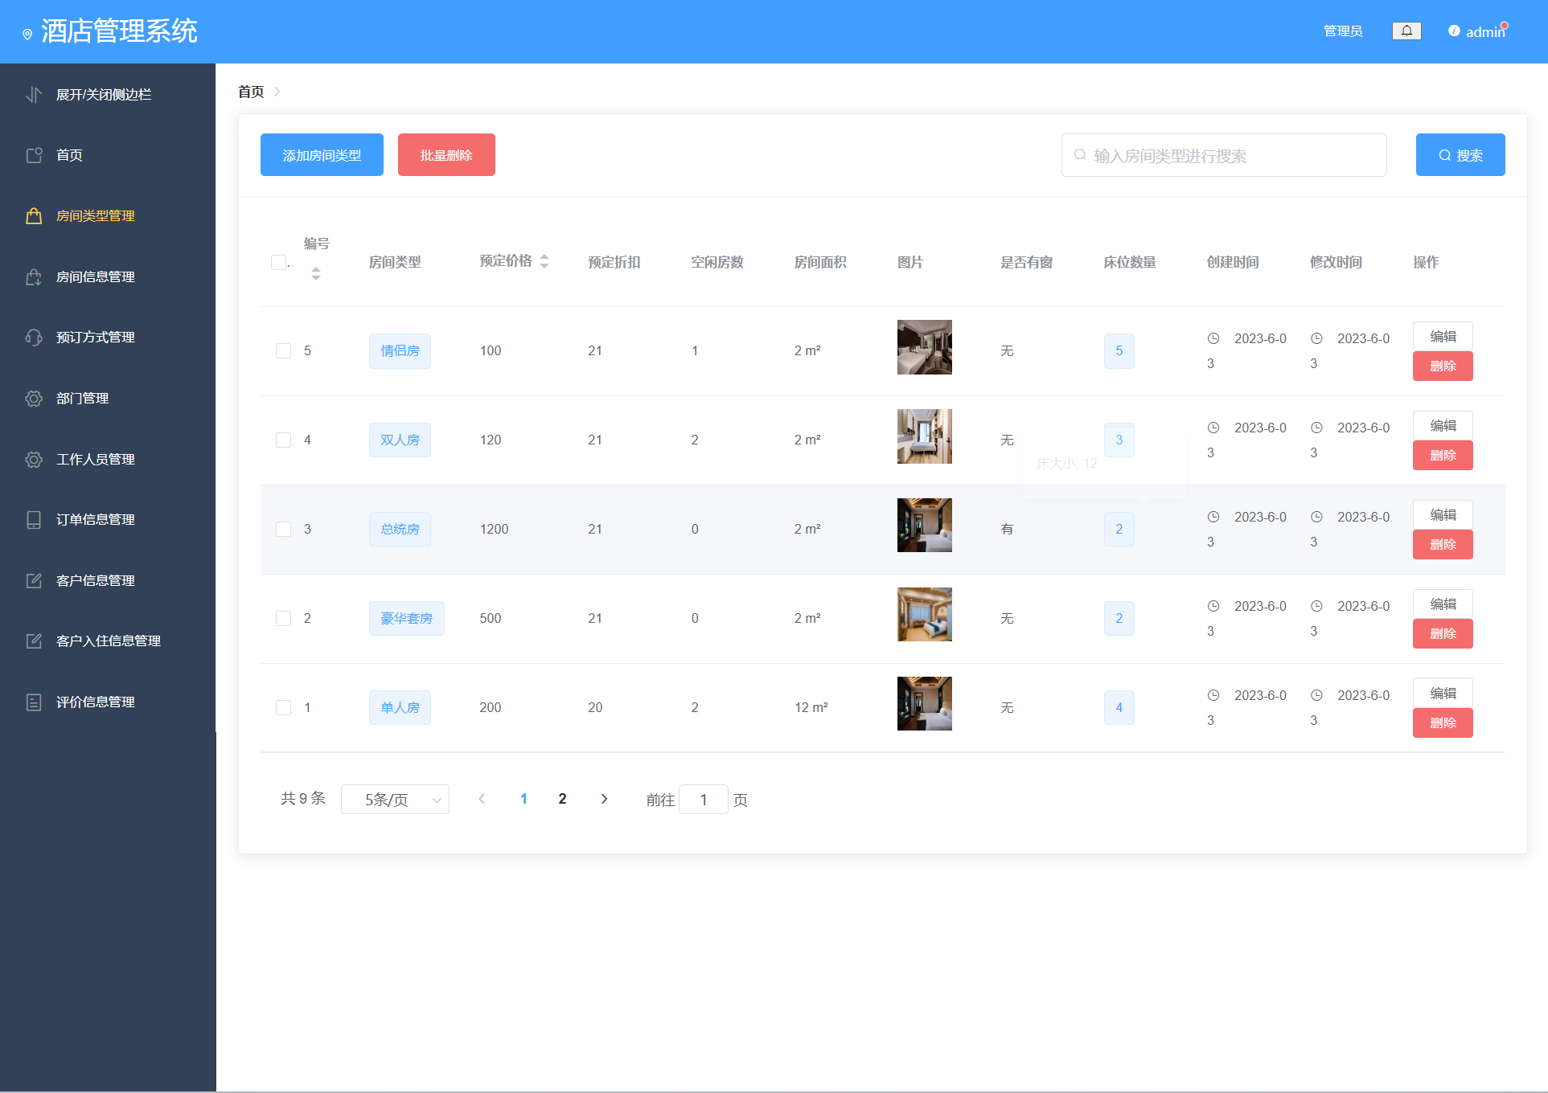Toggle the select-all checkbox in table header
The height and width of the screenshot is (1093, 1548).
tap(278, 263)
